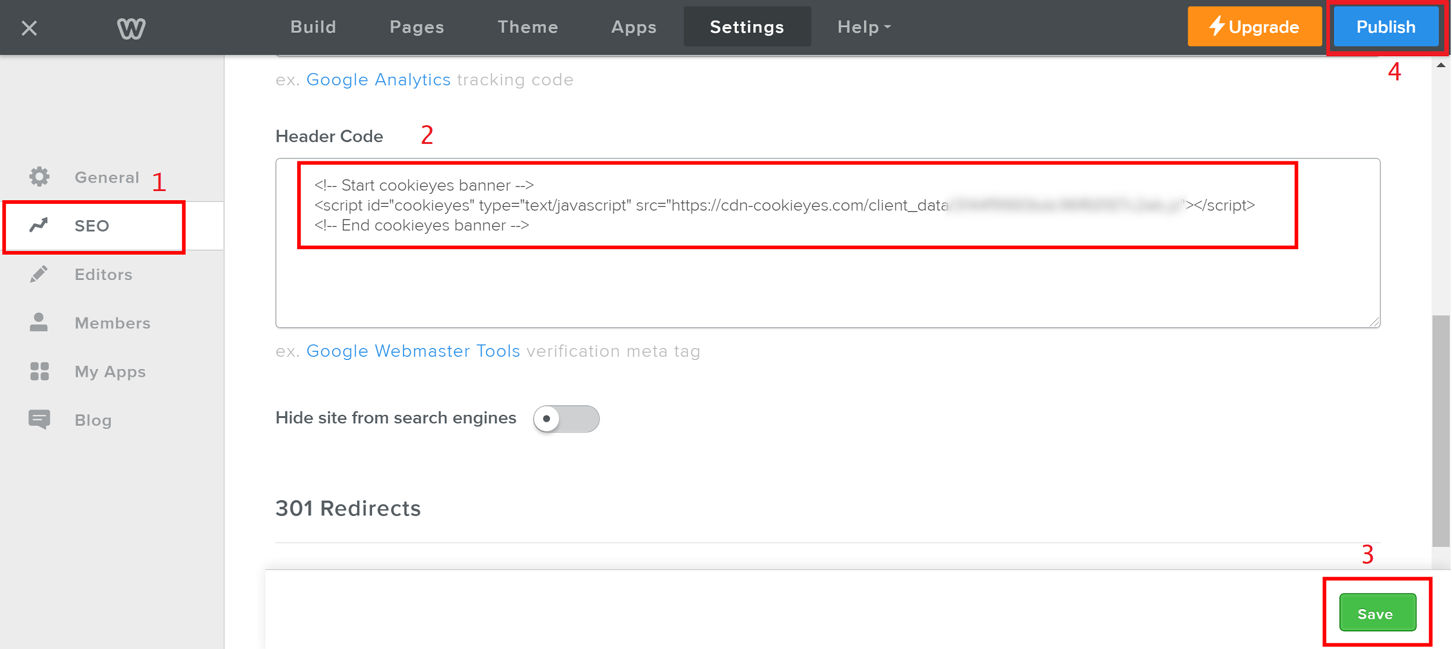Click inside the Header Code textarea
Viewport: 1452px width, 649px height.
click(828, 243)
